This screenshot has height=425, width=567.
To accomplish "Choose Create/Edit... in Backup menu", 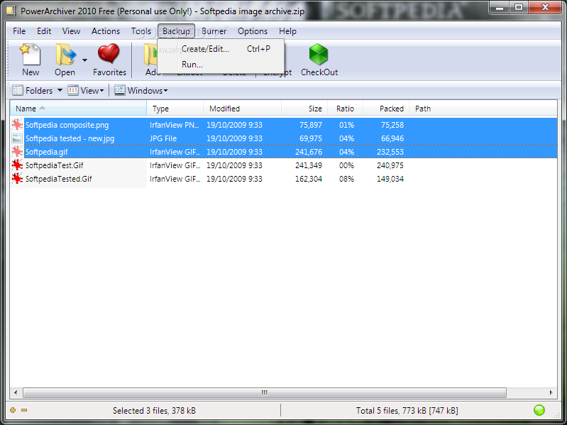I will (x=221, y=49).
